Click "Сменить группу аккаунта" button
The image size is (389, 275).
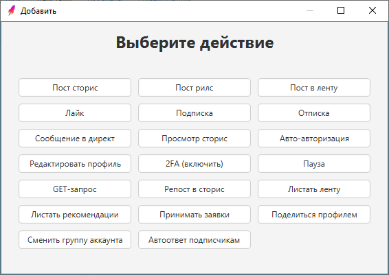tap(75, 240)
